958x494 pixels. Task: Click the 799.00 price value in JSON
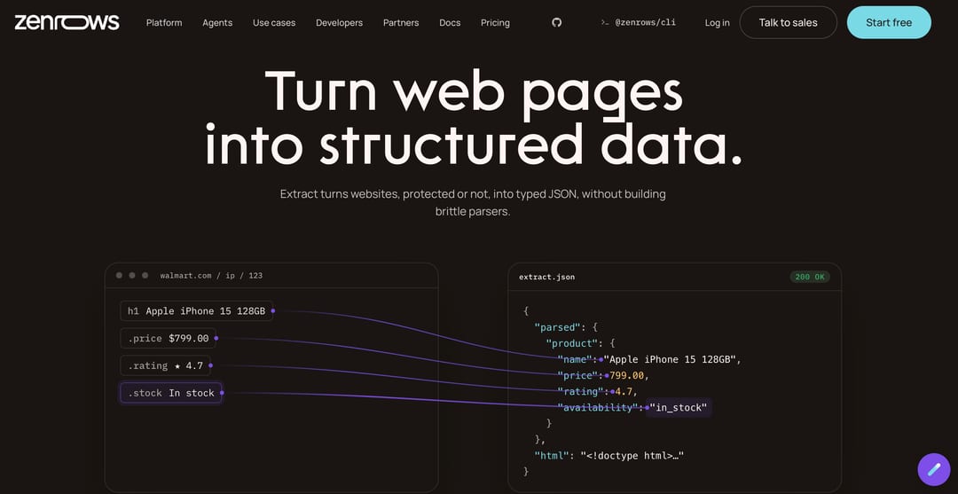(x=626, y=375)
